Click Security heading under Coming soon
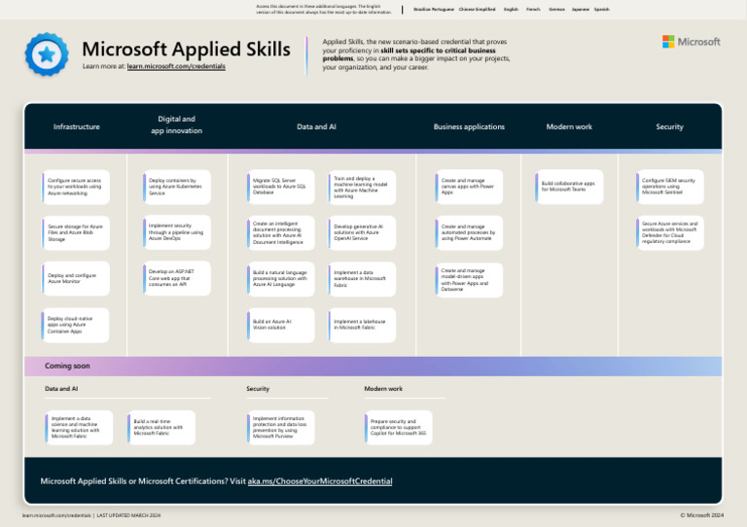The height and width of the screenshot is (527, 747). 258,389
